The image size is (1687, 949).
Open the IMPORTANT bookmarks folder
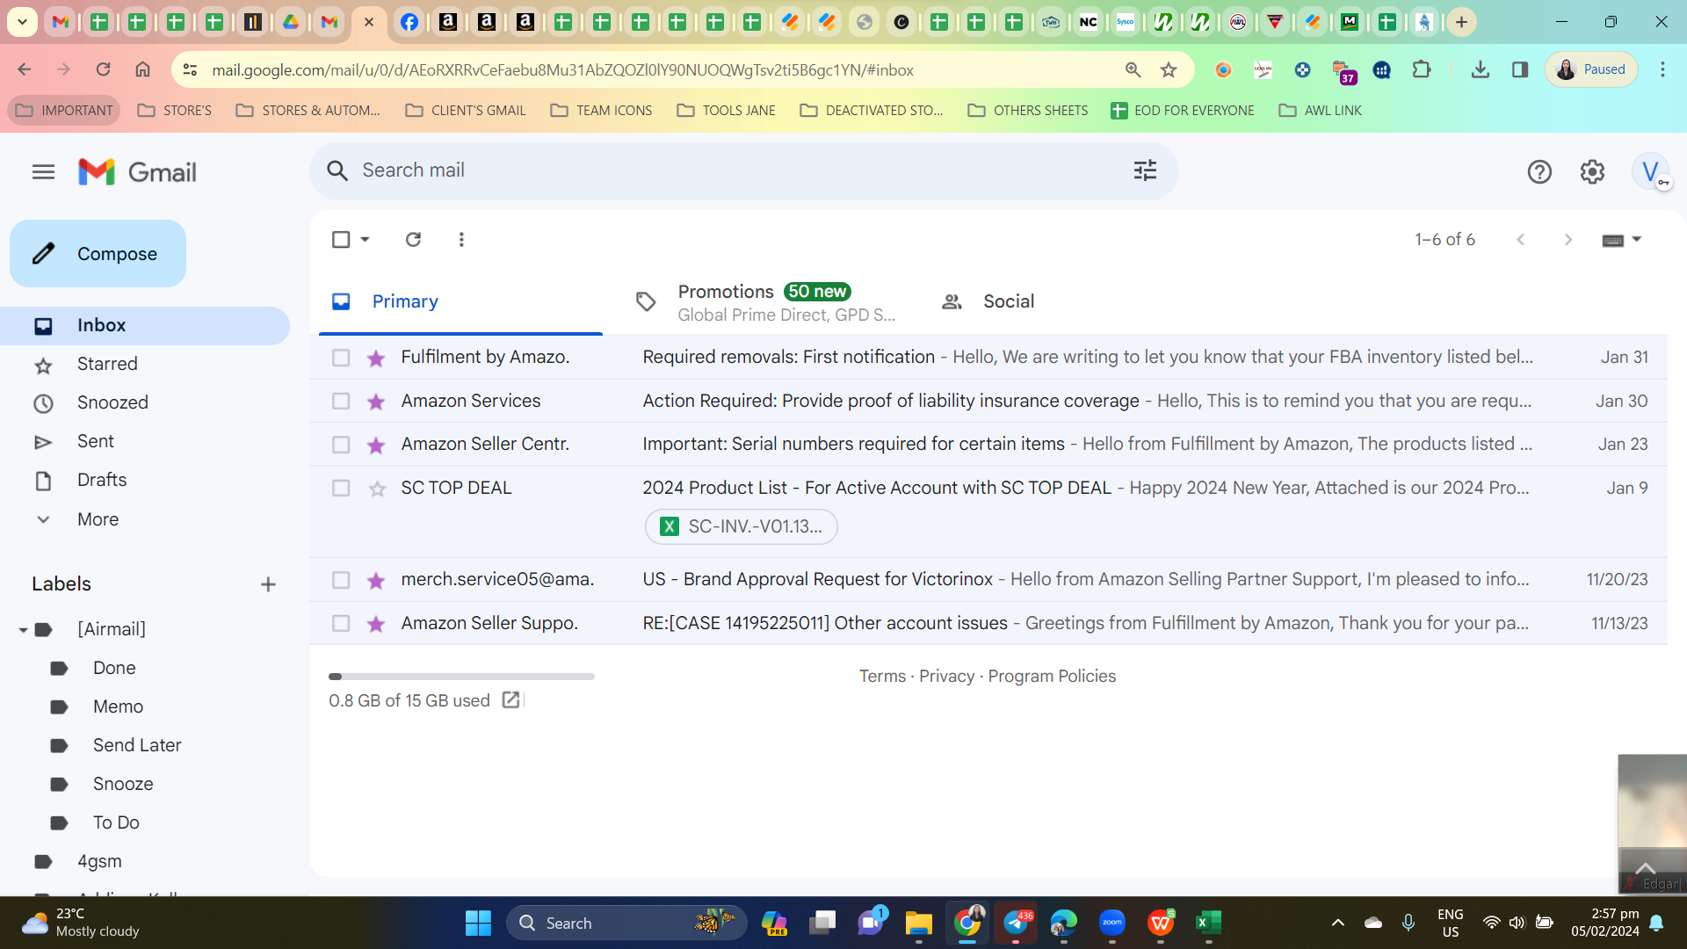point(64,111)
